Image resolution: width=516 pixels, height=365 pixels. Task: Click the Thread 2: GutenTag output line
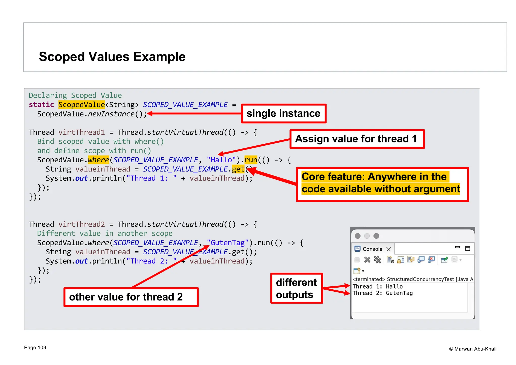pyautogui.click(x=382, y=293)
